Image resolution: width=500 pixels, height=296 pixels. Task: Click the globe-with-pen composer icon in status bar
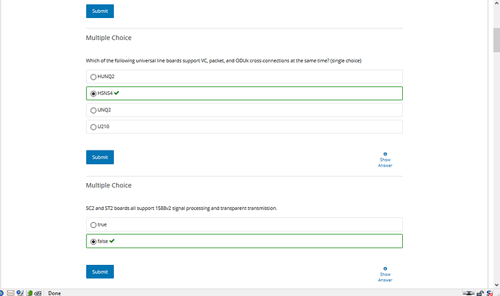coord(20,293)
